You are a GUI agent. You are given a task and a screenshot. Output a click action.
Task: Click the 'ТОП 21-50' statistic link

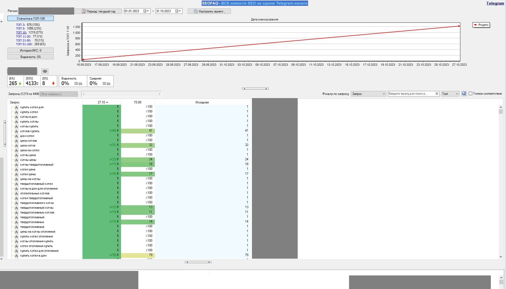23,40
